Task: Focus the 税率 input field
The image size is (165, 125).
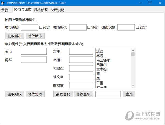Action: 34,60
